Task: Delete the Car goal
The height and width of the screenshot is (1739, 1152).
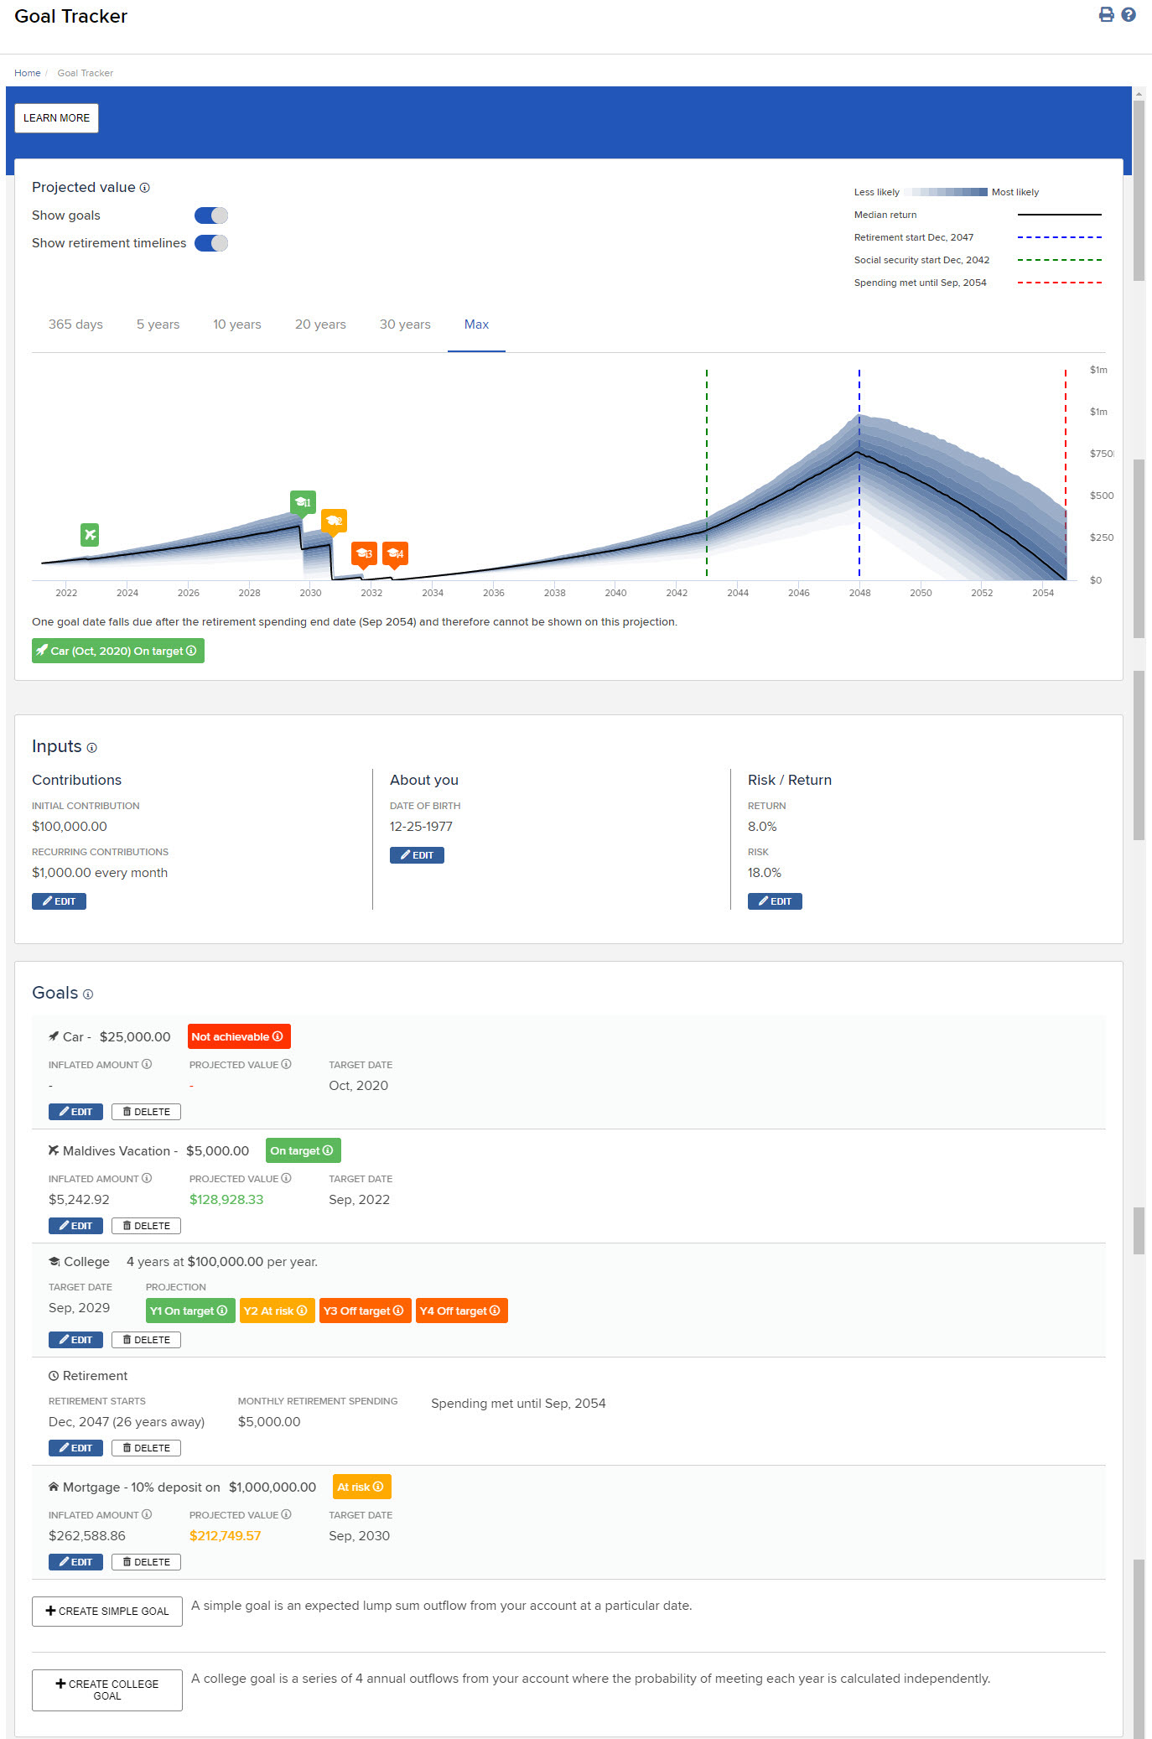Action: coord(146,1112)
